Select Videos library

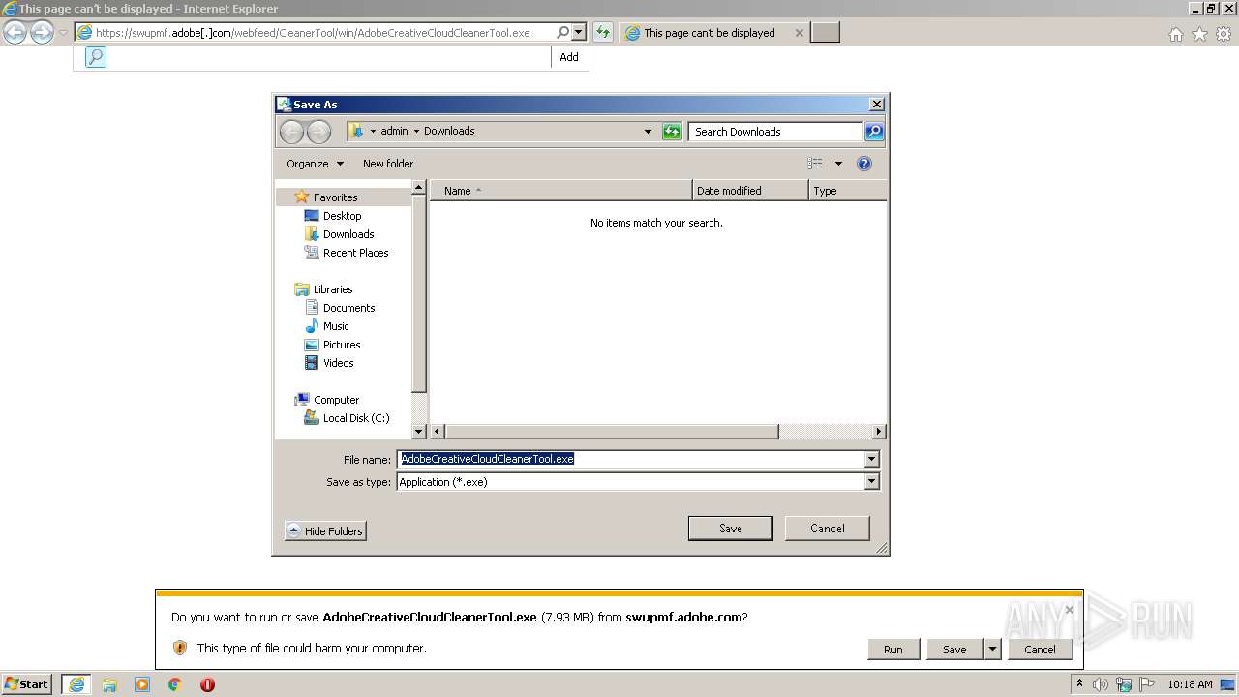[x=338, y=363]
